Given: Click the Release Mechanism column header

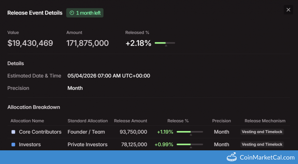Looking at the screenshot, I should click(265, 121).
